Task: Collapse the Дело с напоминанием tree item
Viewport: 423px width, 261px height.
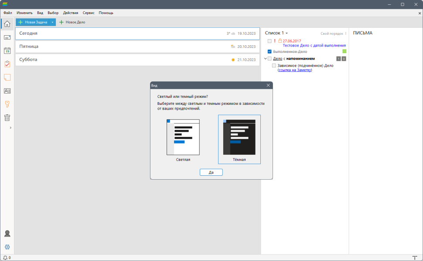Action: [x=266, y=59]
